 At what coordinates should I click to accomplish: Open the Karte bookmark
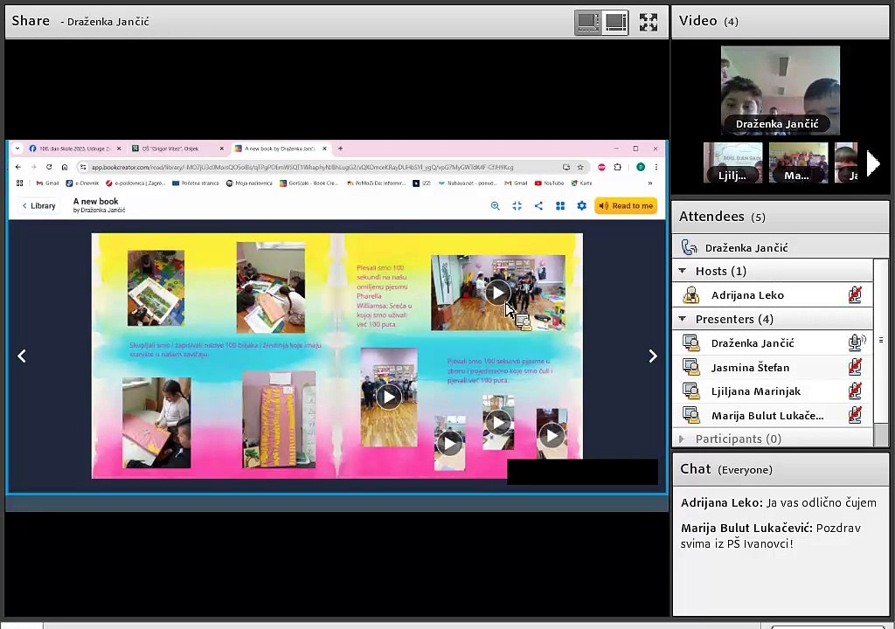click(x=581, y=183)
